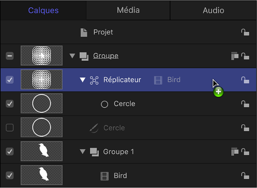The image size is (257, 188).
Task: Switch to the Média tab
Action: tap(128, 10)
